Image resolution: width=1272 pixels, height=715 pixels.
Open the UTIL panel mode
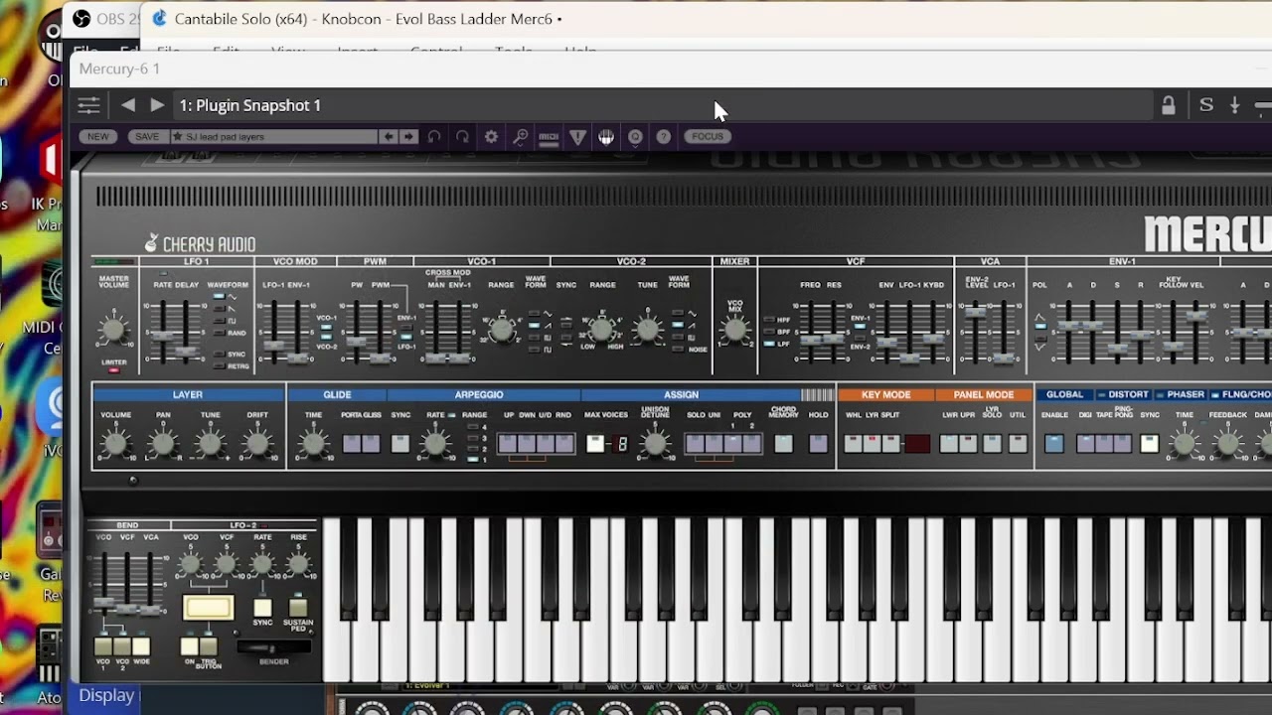(1018, 444)
